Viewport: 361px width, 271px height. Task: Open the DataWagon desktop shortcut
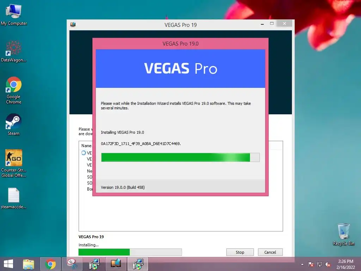coord(14,51)
